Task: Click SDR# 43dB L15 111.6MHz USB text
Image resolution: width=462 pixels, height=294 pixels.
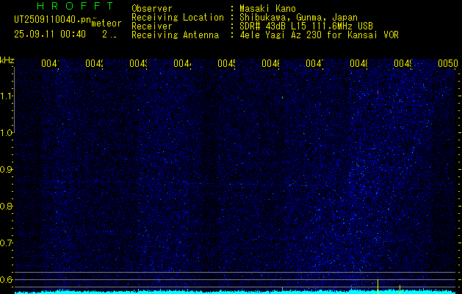Action: coord(306,26)
